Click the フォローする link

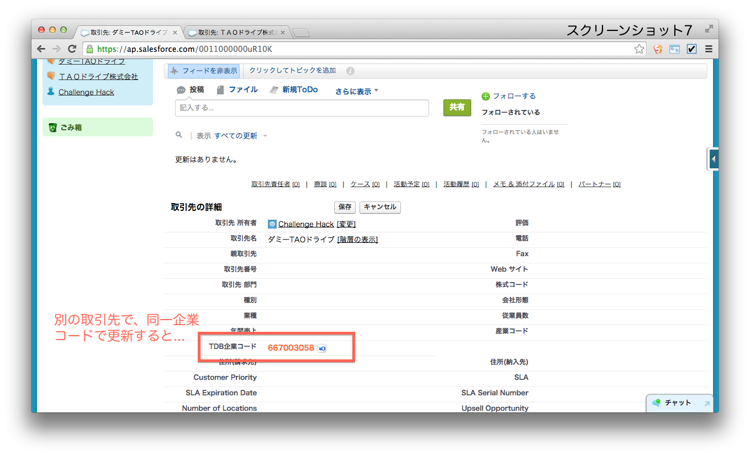tap(514, 96)
